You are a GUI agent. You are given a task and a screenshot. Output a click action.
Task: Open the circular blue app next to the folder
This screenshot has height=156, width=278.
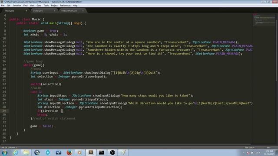tap(37, 153)
